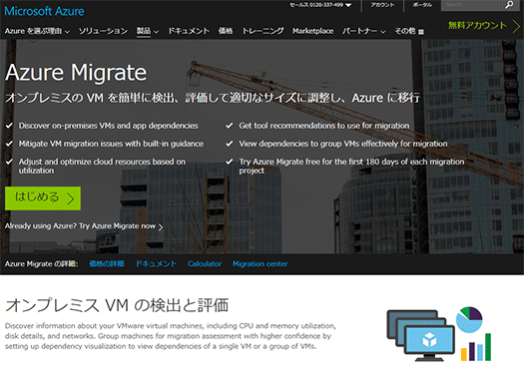Image resolution: width=524 pixels, height=376 pixels.
Task: Click the checkmark beside Adjust and optimize
Action: point(9,162)
